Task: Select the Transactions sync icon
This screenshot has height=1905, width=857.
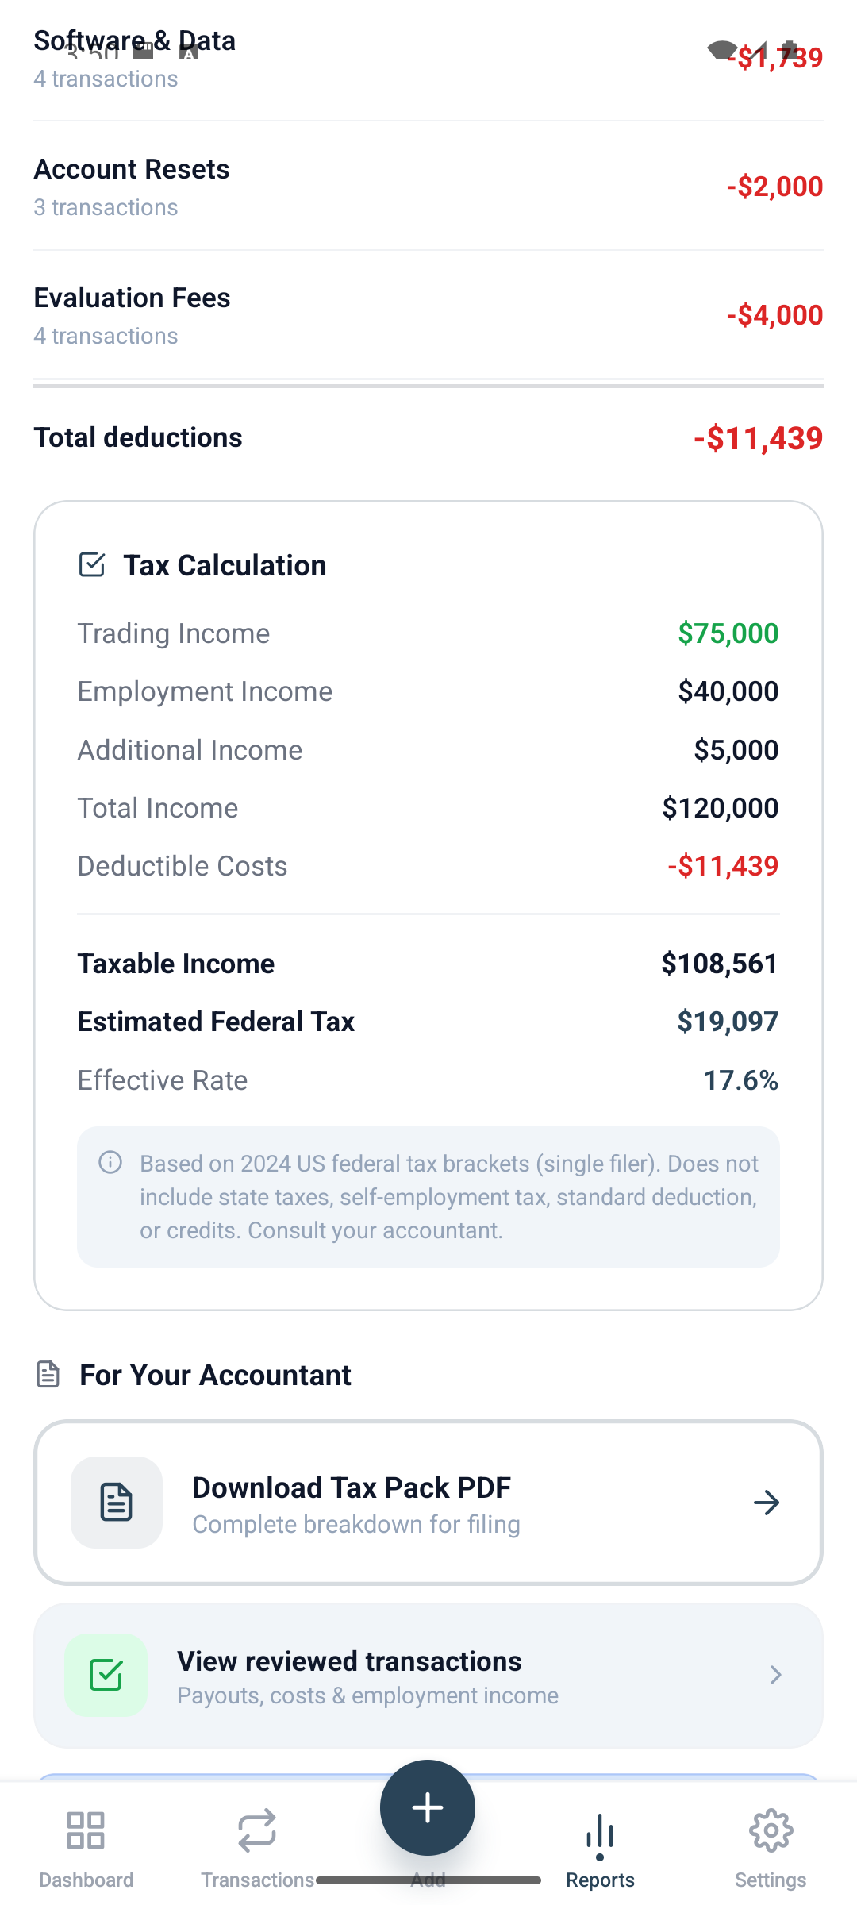Action: tap(256, 1830)
